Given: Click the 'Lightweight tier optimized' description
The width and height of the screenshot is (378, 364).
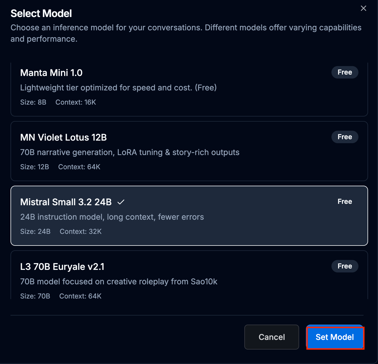Looking at the screenshot, I should tap(118, 88).
